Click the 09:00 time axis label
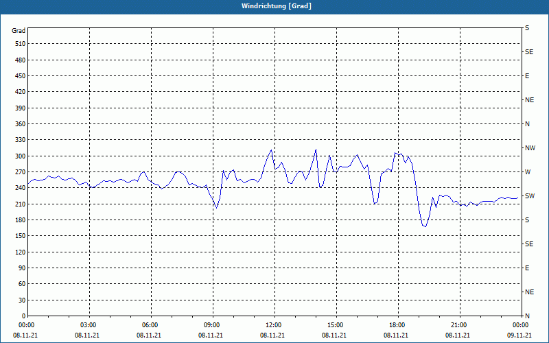 (x=212, y=325)
